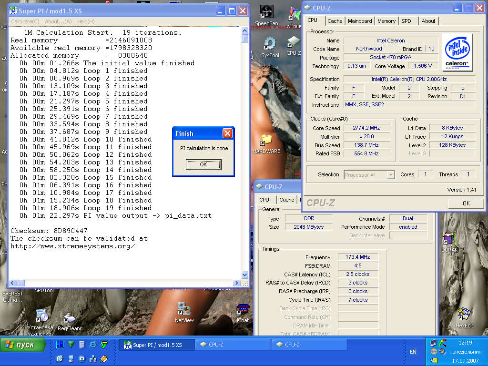This screenshot has height=366, width=488.
Task: Click the Checksum: 8D89C447 line in Super PI
Action: tap(49, 231)
